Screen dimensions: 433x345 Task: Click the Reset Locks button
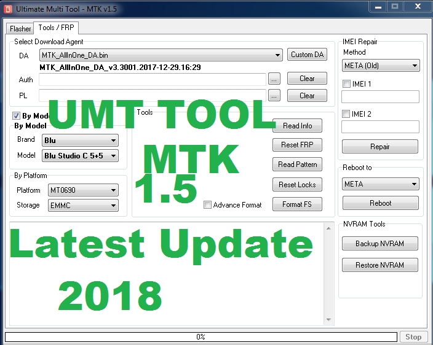pos(297,184)
